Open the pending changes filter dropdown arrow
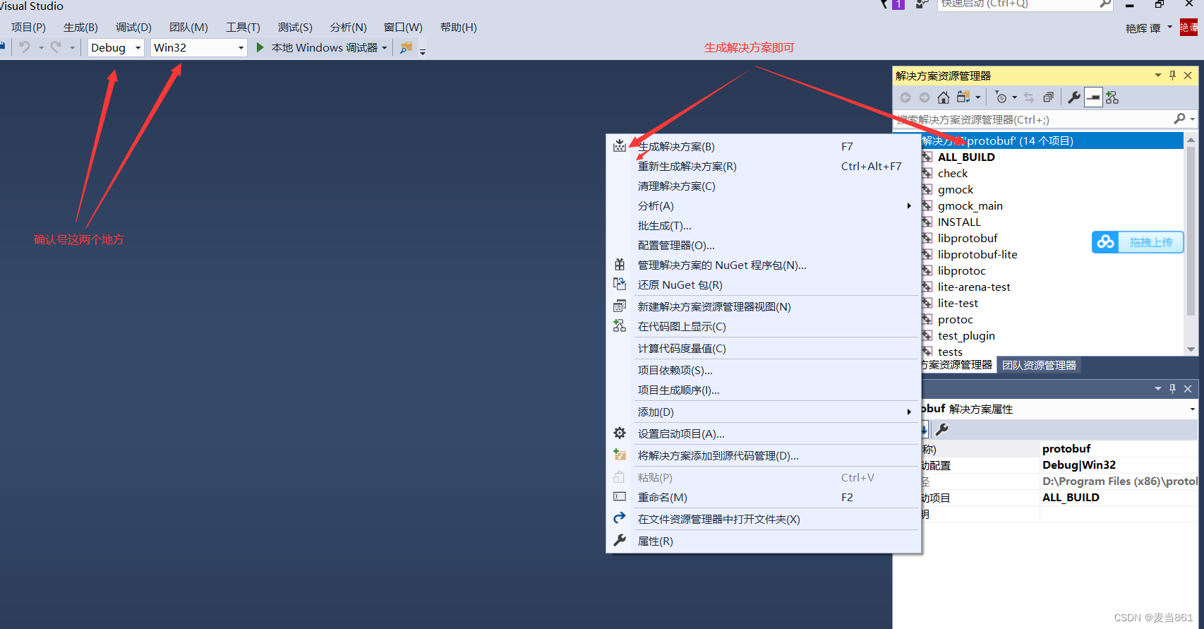 (x=1015, y=97)
